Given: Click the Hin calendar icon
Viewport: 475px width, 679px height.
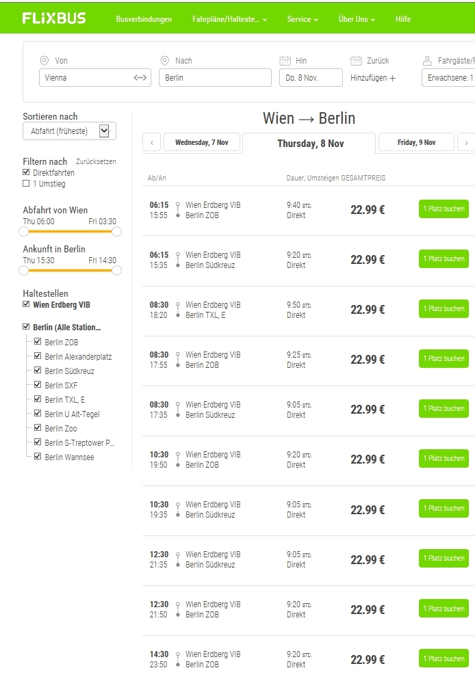Looking at the screenshot, I should 285,61.
